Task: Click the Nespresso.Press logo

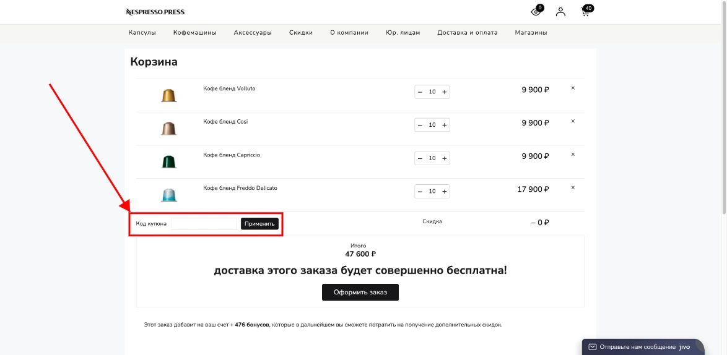Action: 155,12
